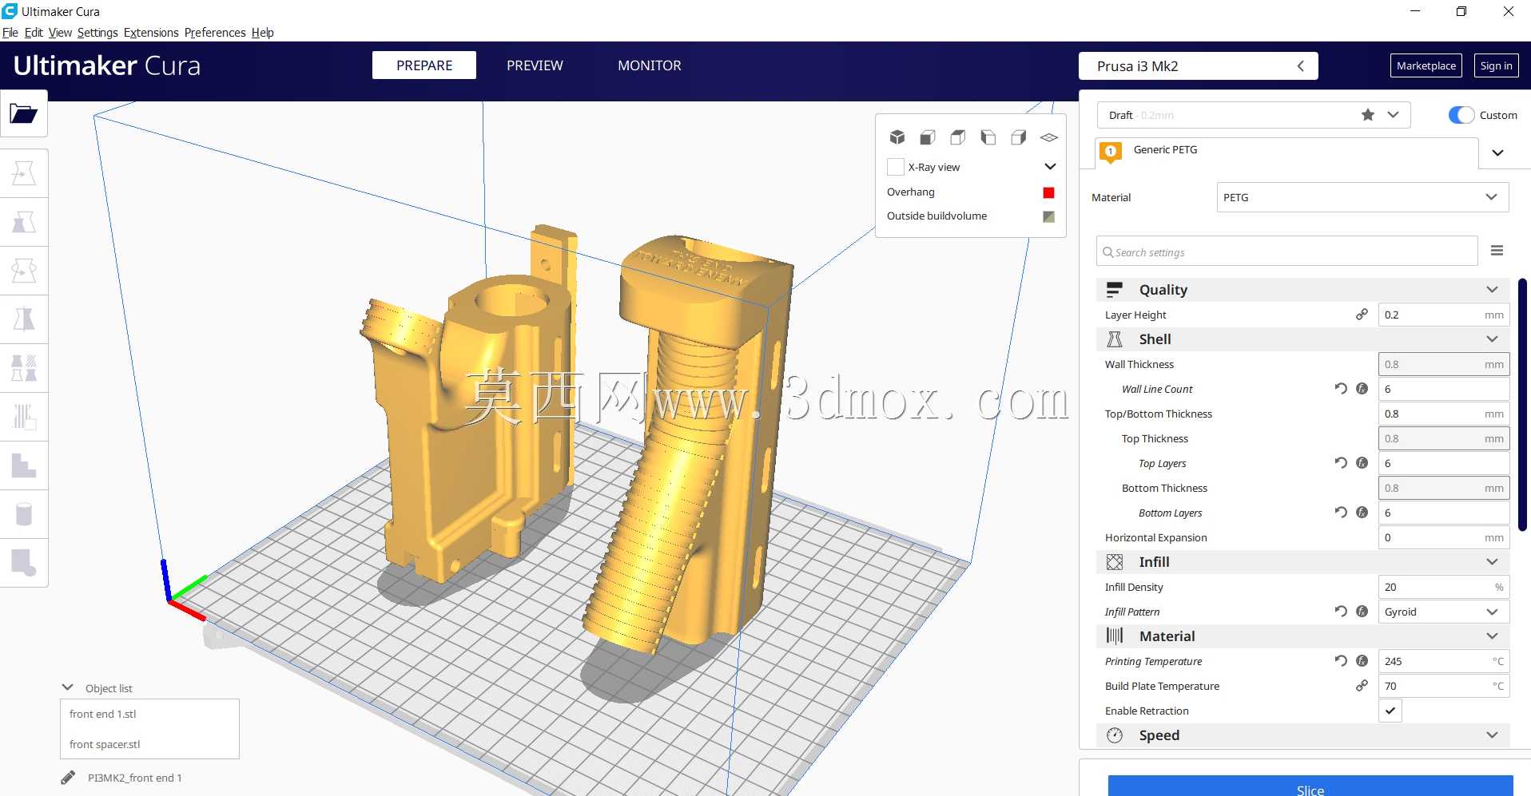1531x796 pixels.
Task: Select the Scale tool in left toolbar
Action: click(24, 222)
